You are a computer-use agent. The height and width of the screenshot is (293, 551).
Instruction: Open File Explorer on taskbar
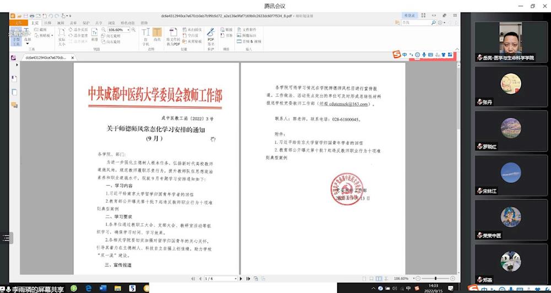(x=117, y=288)
